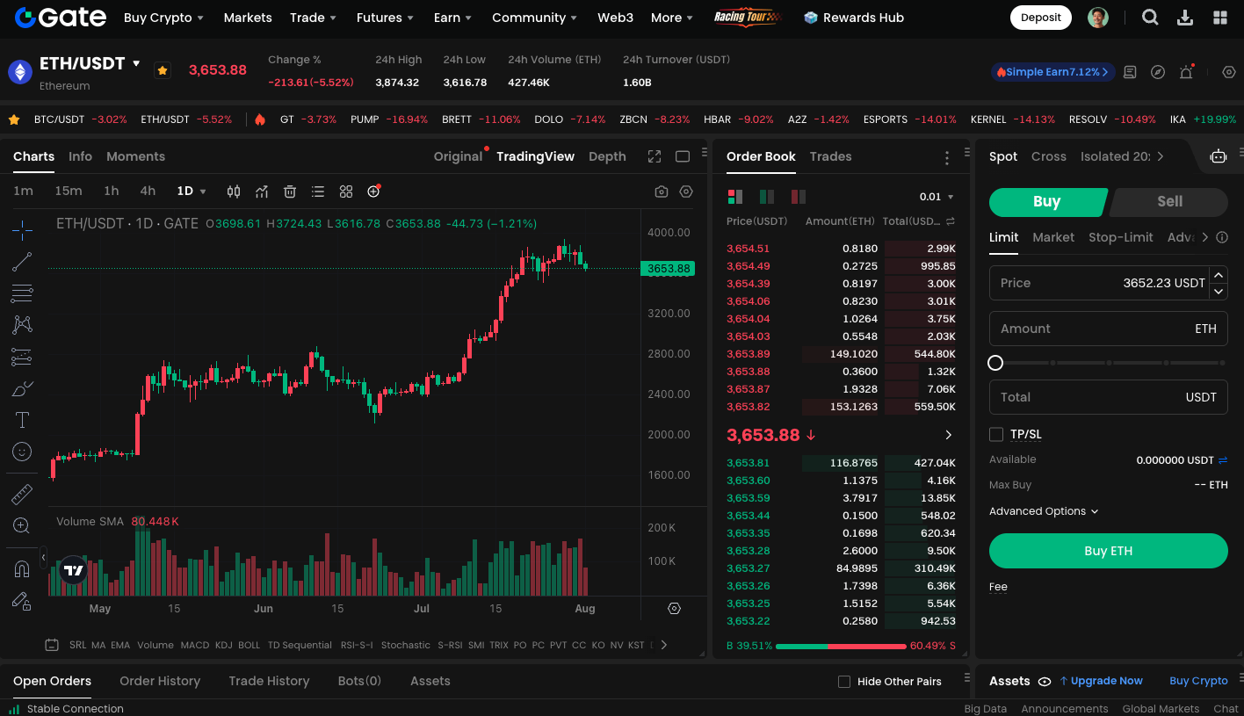Open the Rewards Hub link

854,18
